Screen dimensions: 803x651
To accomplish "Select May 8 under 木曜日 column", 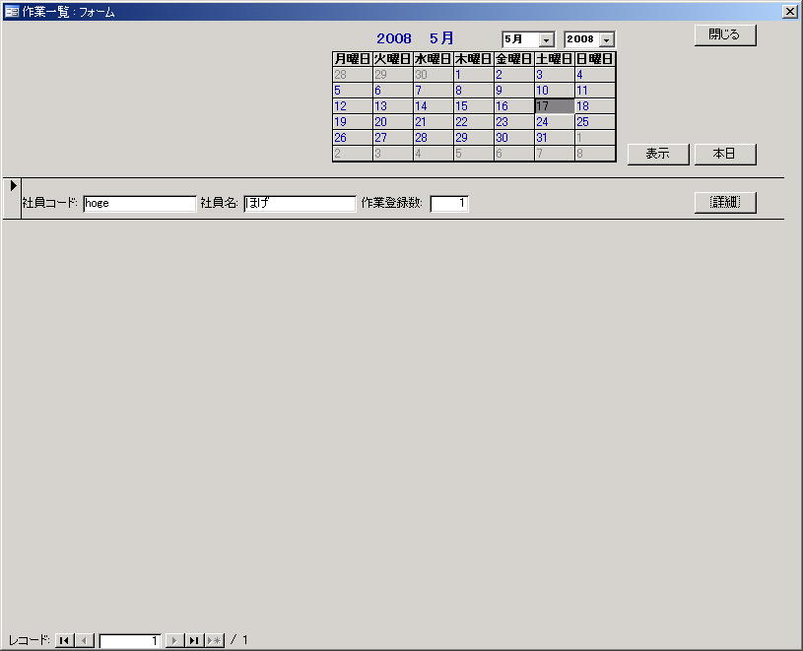I will (474, 91).
